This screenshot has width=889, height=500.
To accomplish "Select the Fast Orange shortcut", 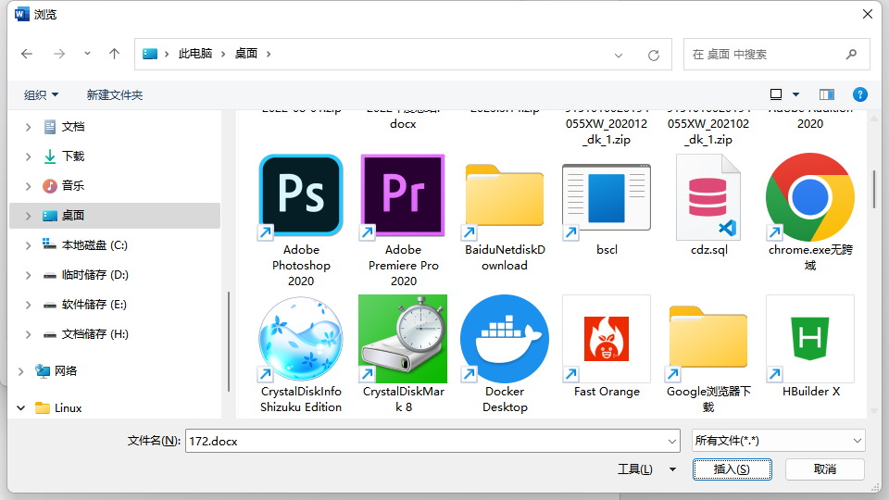I will tap(607, 346).
